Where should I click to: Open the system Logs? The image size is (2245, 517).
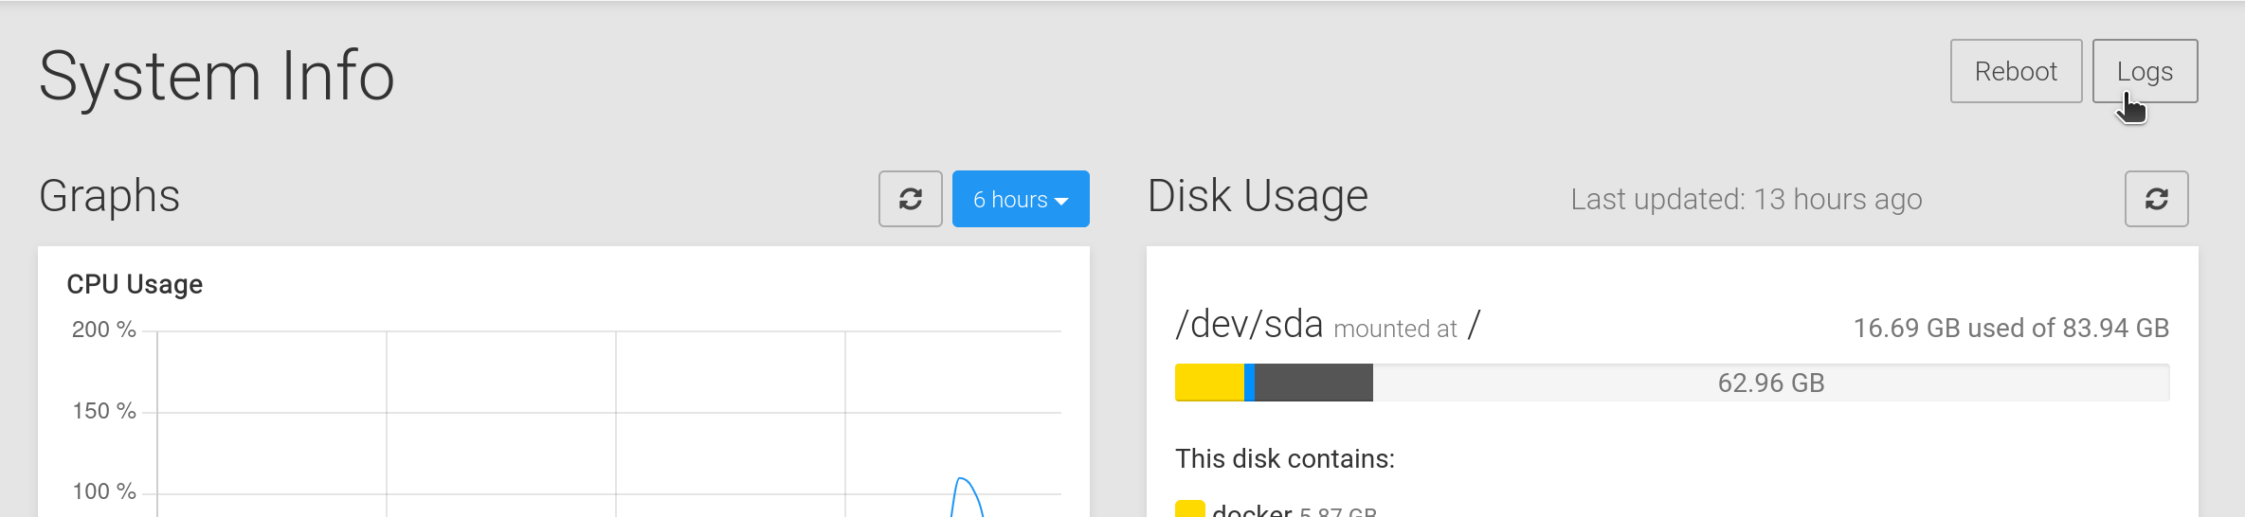click(2145, 71)
